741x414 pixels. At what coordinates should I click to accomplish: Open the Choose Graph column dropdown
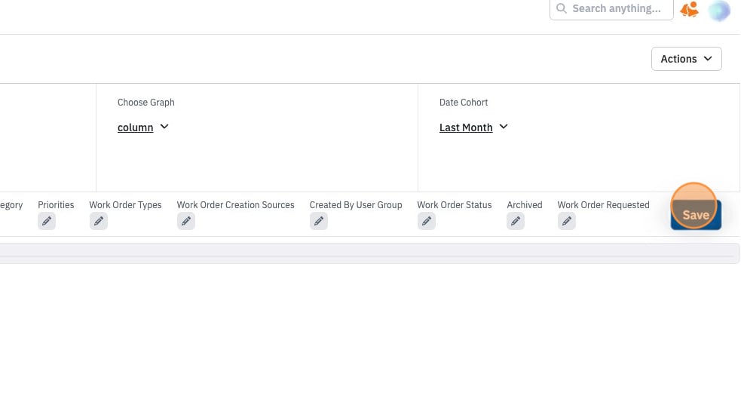[142, 127]
